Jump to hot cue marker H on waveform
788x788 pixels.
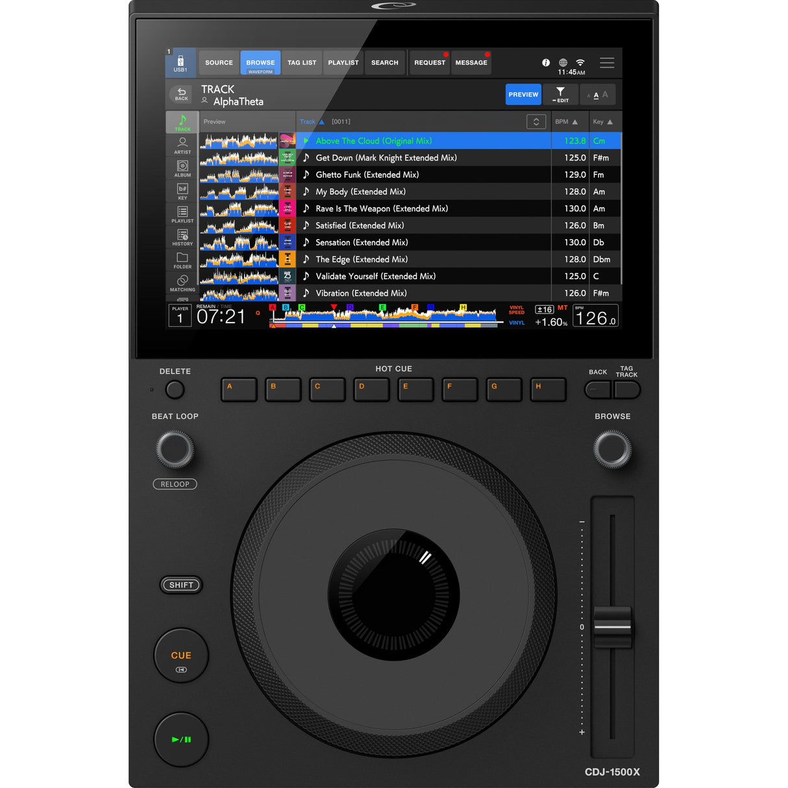coord(463,308)
